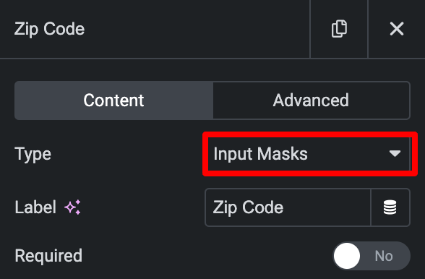This screenshot has height=279, width=425.
Task: Toggle the Required switch on
Action: pyautogui.click(x=372, y=256)
